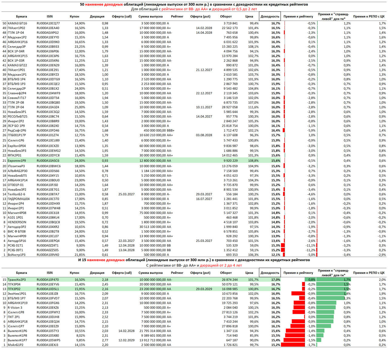This screenshot has height=349, width=388.
Task: Click price value 111,6%
Action: (x=253, y=107)
